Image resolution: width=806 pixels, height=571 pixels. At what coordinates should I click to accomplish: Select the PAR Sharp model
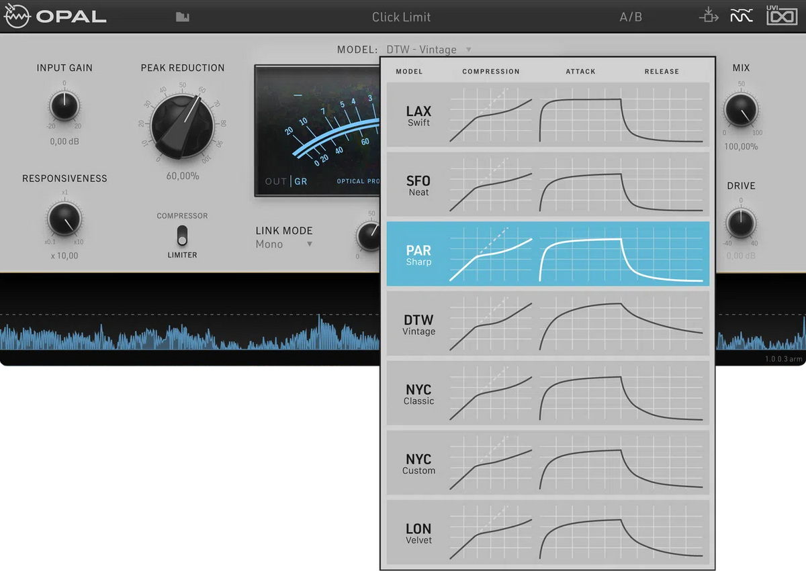click(x=418, y=255)
